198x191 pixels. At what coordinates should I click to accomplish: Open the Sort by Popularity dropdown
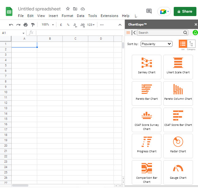[156, 44]
